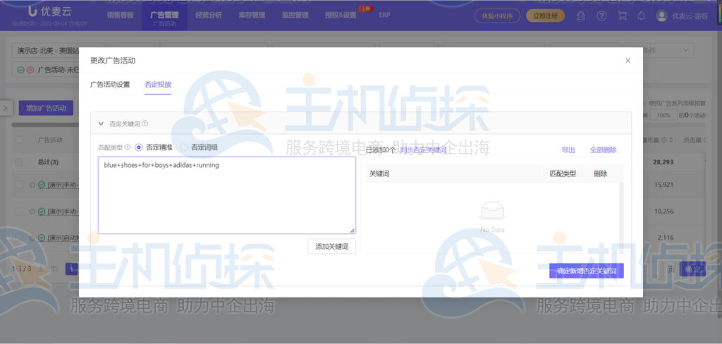Click the help question mark in header
This screenshot has width=722, height=344.
point(601,16)
